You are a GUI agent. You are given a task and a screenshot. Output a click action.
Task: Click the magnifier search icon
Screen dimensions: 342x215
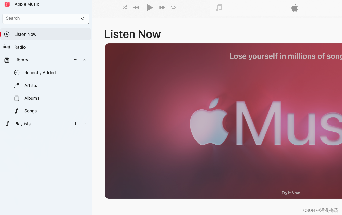(x=83, y=19)
